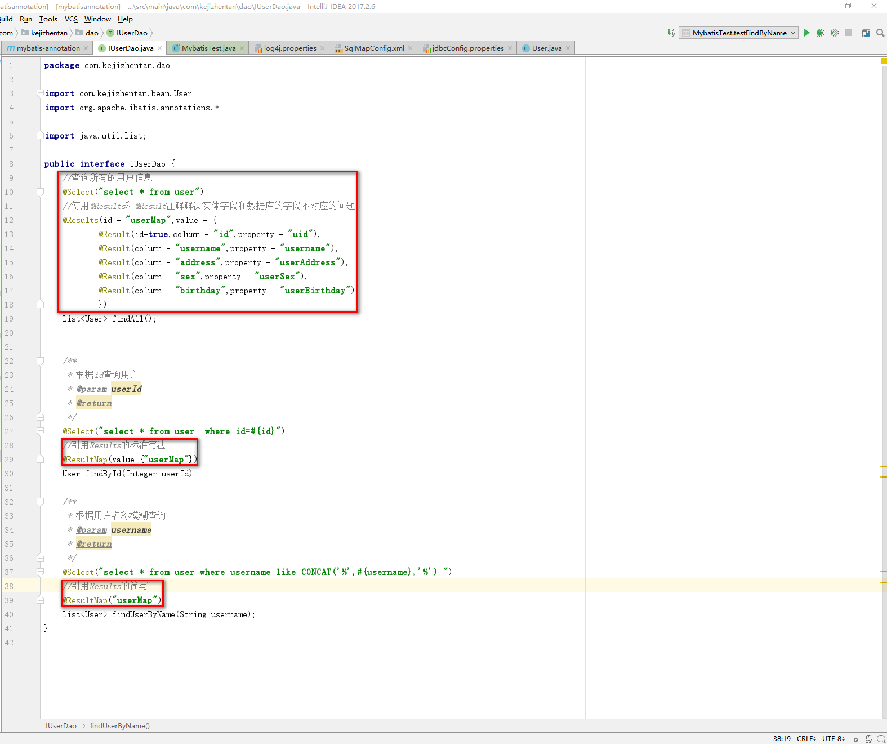
Task: Click warning stripe mark near line 38
Action: click(884, 581)
